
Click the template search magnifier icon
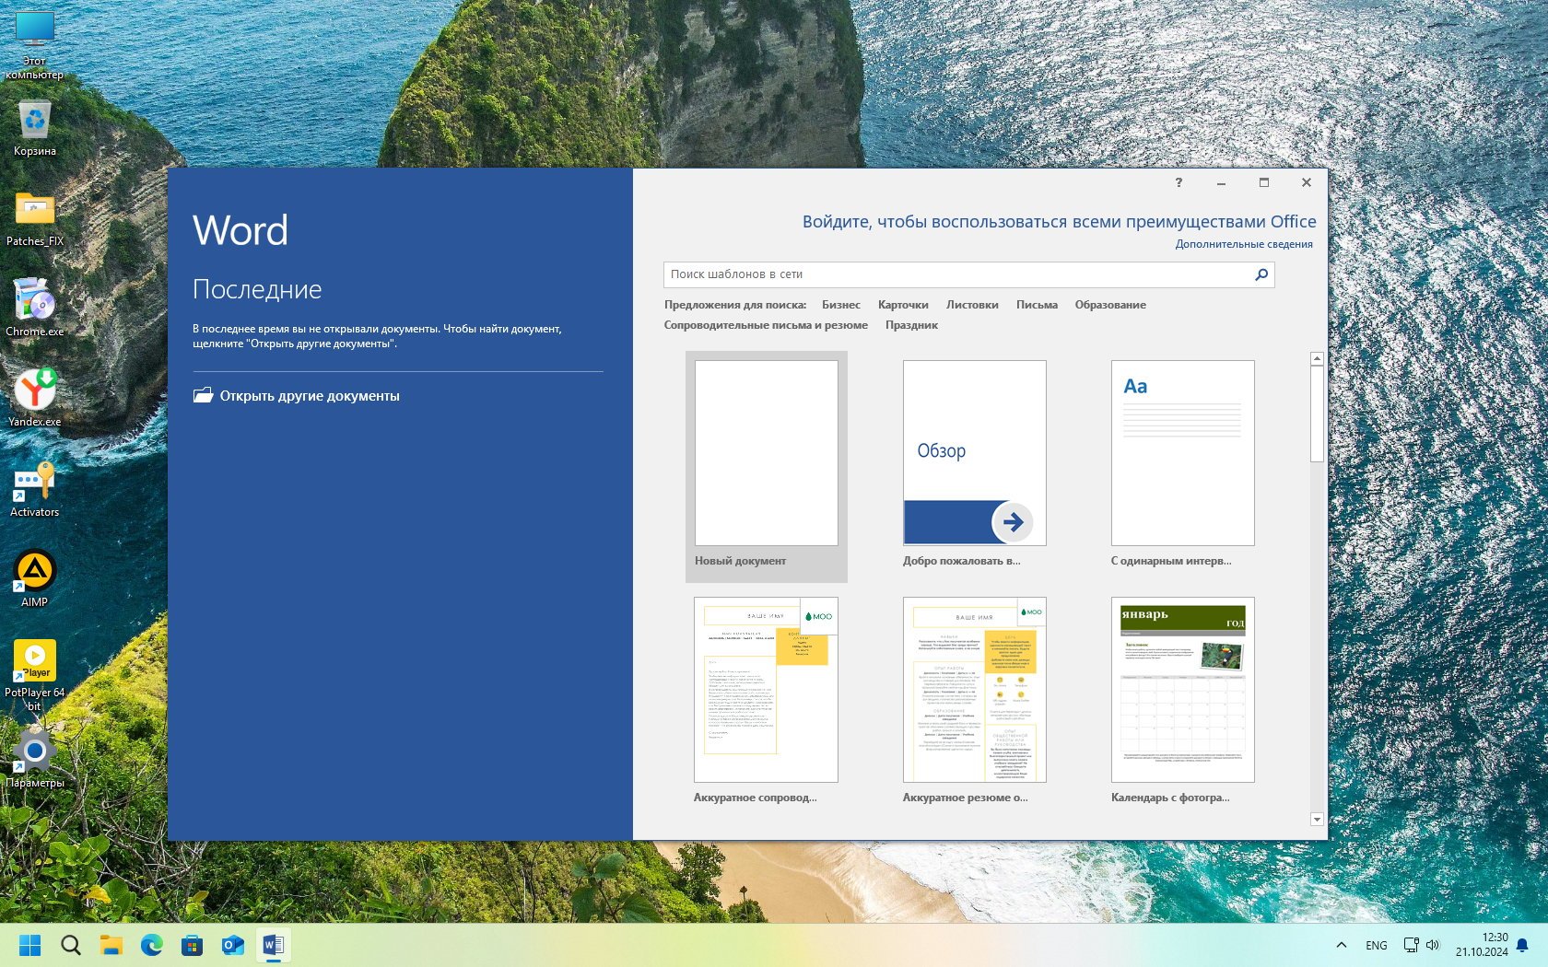1261,274
